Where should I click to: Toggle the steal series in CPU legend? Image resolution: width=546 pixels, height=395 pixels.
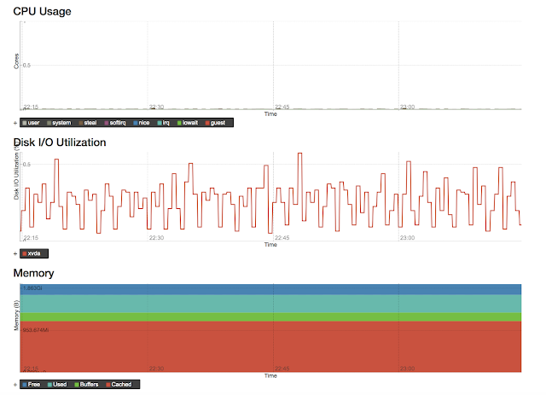tap(87, 123)
